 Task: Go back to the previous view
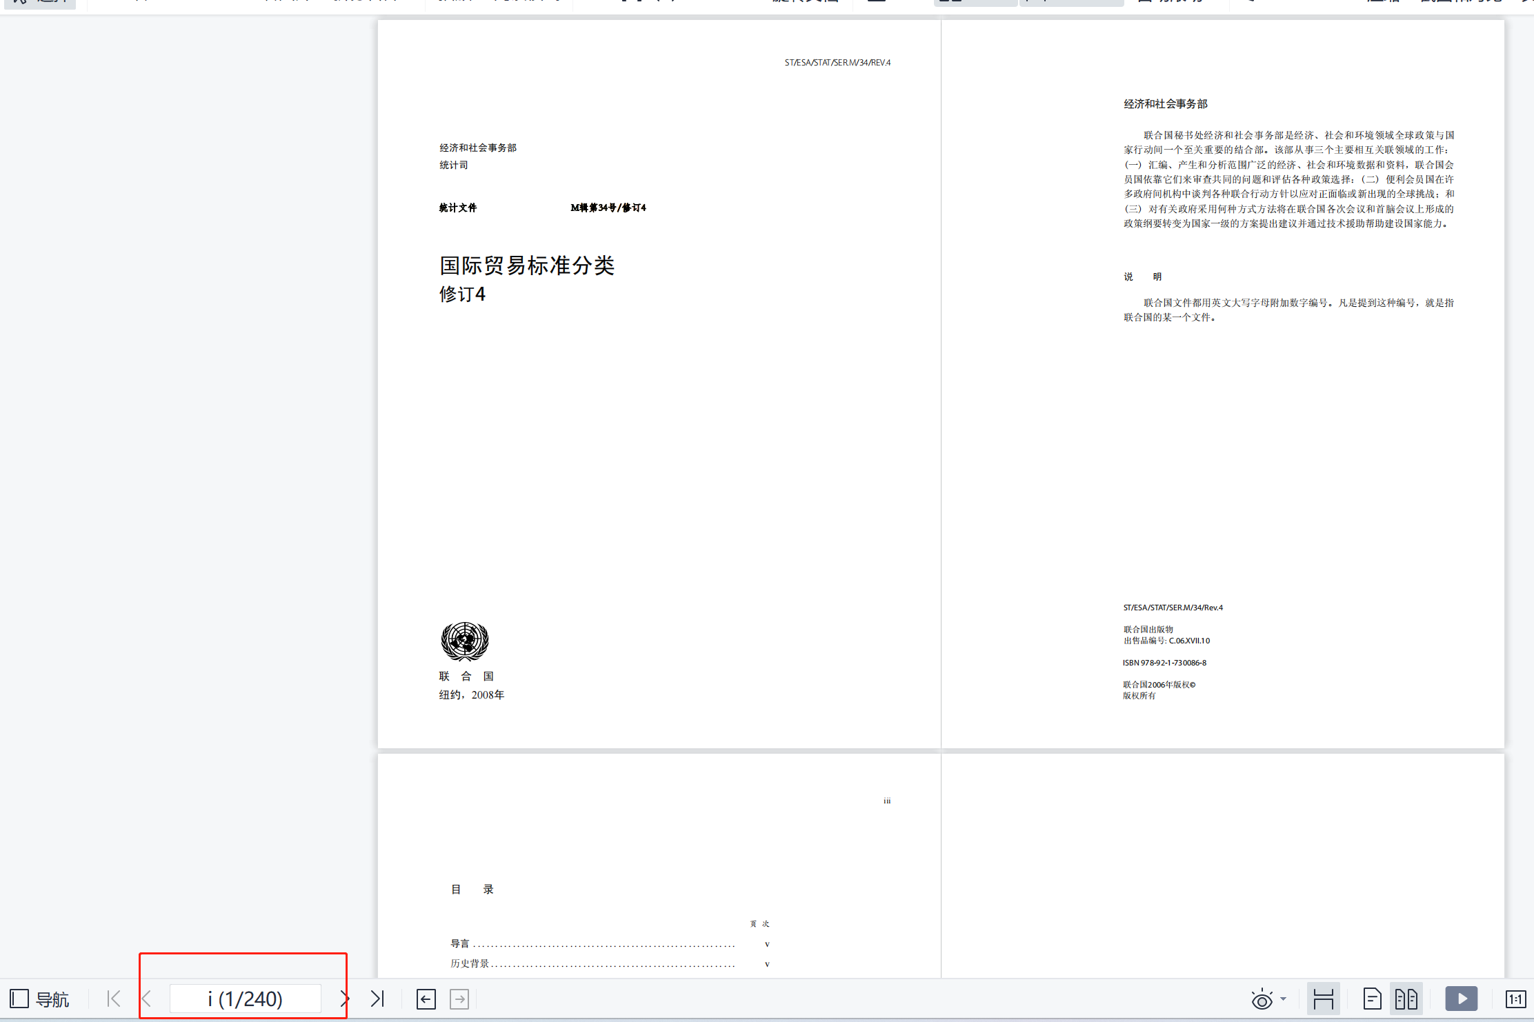426,999
